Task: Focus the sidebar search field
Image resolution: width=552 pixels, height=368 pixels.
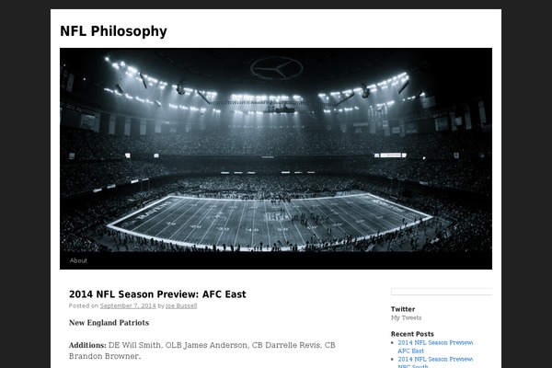Action: (442, 292)
